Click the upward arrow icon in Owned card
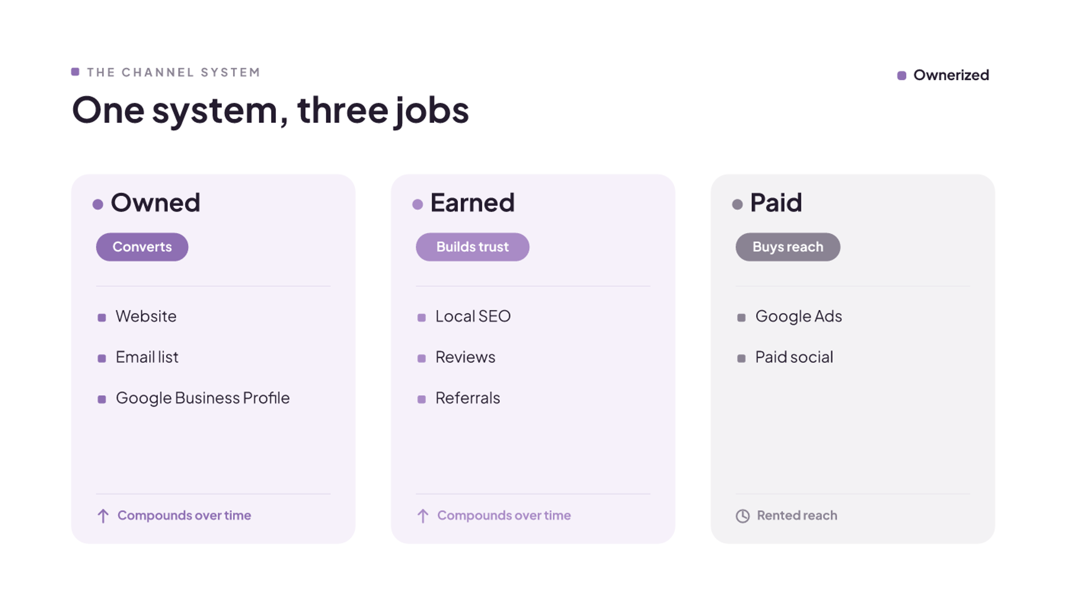The width and height of the screenshot is (1066, 604). [x=103, y=516]
